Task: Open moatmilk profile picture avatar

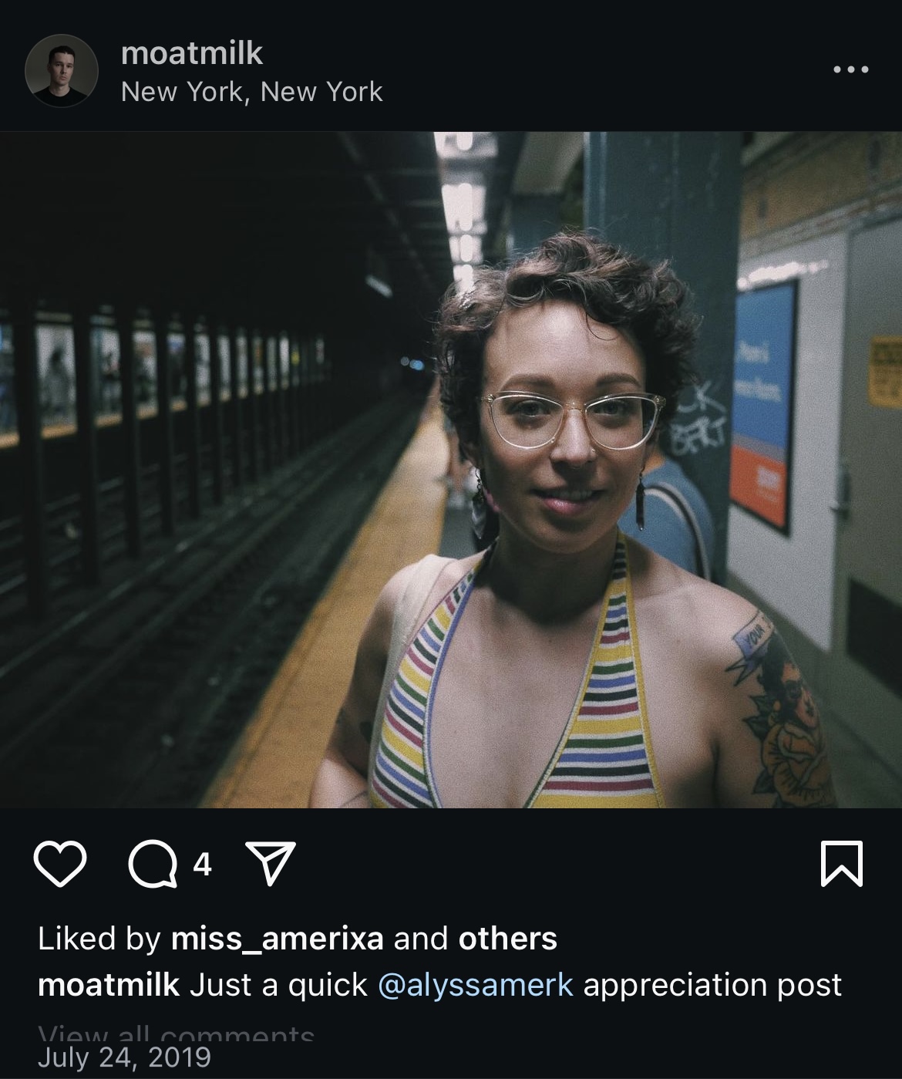Action: pyautogui.click(x=62, y=70)
